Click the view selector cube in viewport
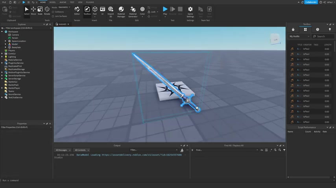336x188 pixels. 275,39
